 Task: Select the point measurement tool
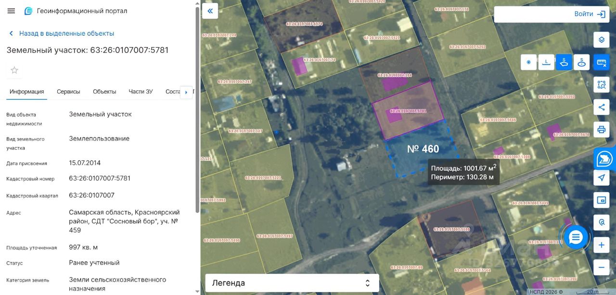528,62
